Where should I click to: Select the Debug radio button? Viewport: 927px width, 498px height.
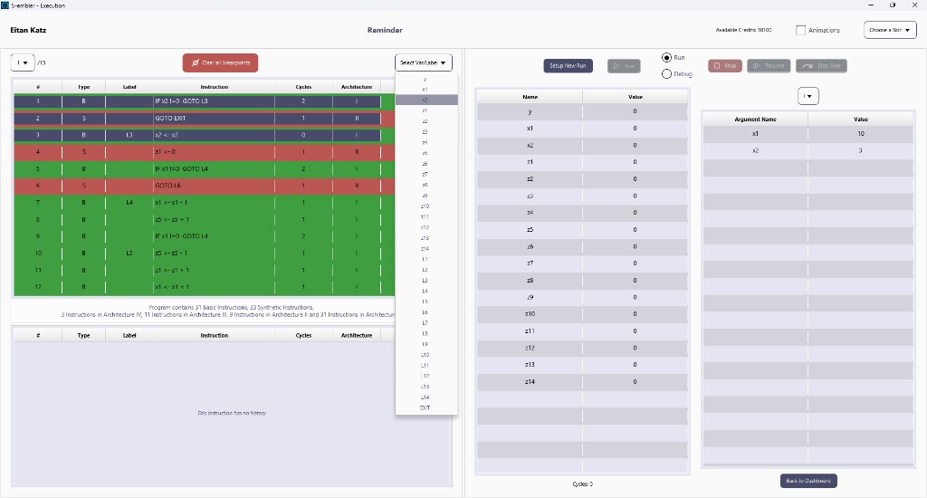[x=666, y=74]
